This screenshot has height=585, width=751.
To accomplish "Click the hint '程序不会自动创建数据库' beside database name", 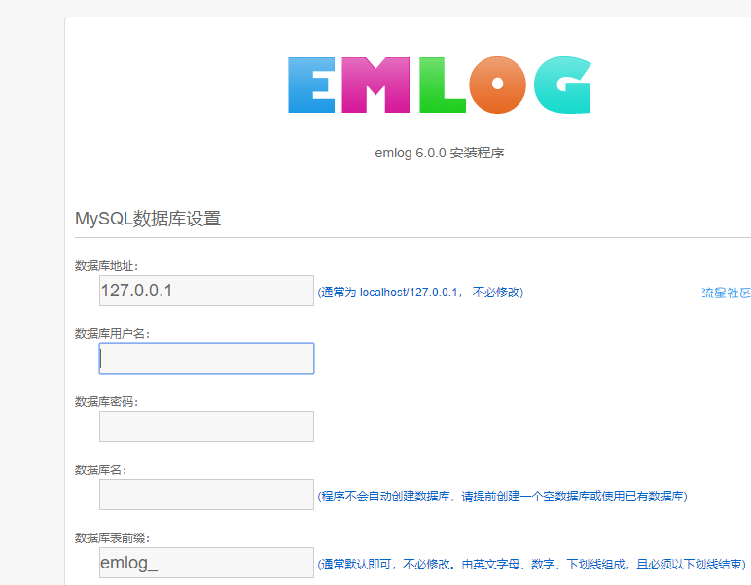I will 502,497.
